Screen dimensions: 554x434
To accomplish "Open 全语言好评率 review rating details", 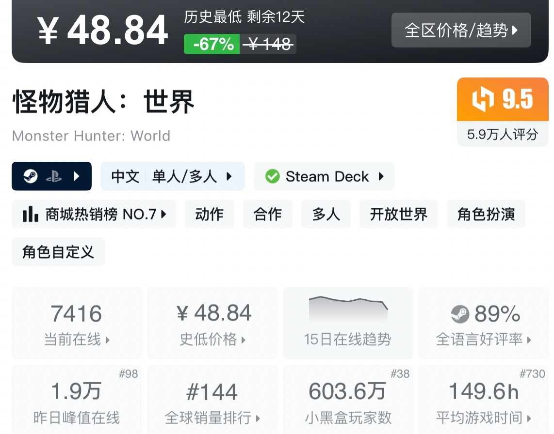I will point(484,323).
